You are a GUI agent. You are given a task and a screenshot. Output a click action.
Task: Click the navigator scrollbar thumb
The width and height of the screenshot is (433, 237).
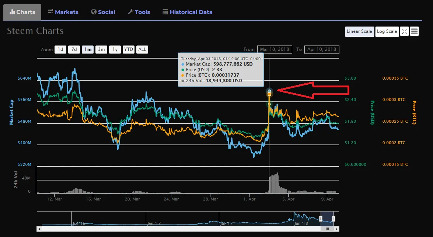pos(327,229)
